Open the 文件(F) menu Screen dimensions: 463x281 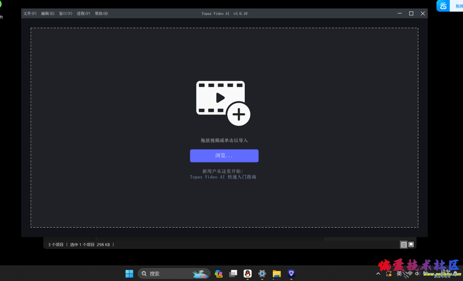(x=30, y=13)
